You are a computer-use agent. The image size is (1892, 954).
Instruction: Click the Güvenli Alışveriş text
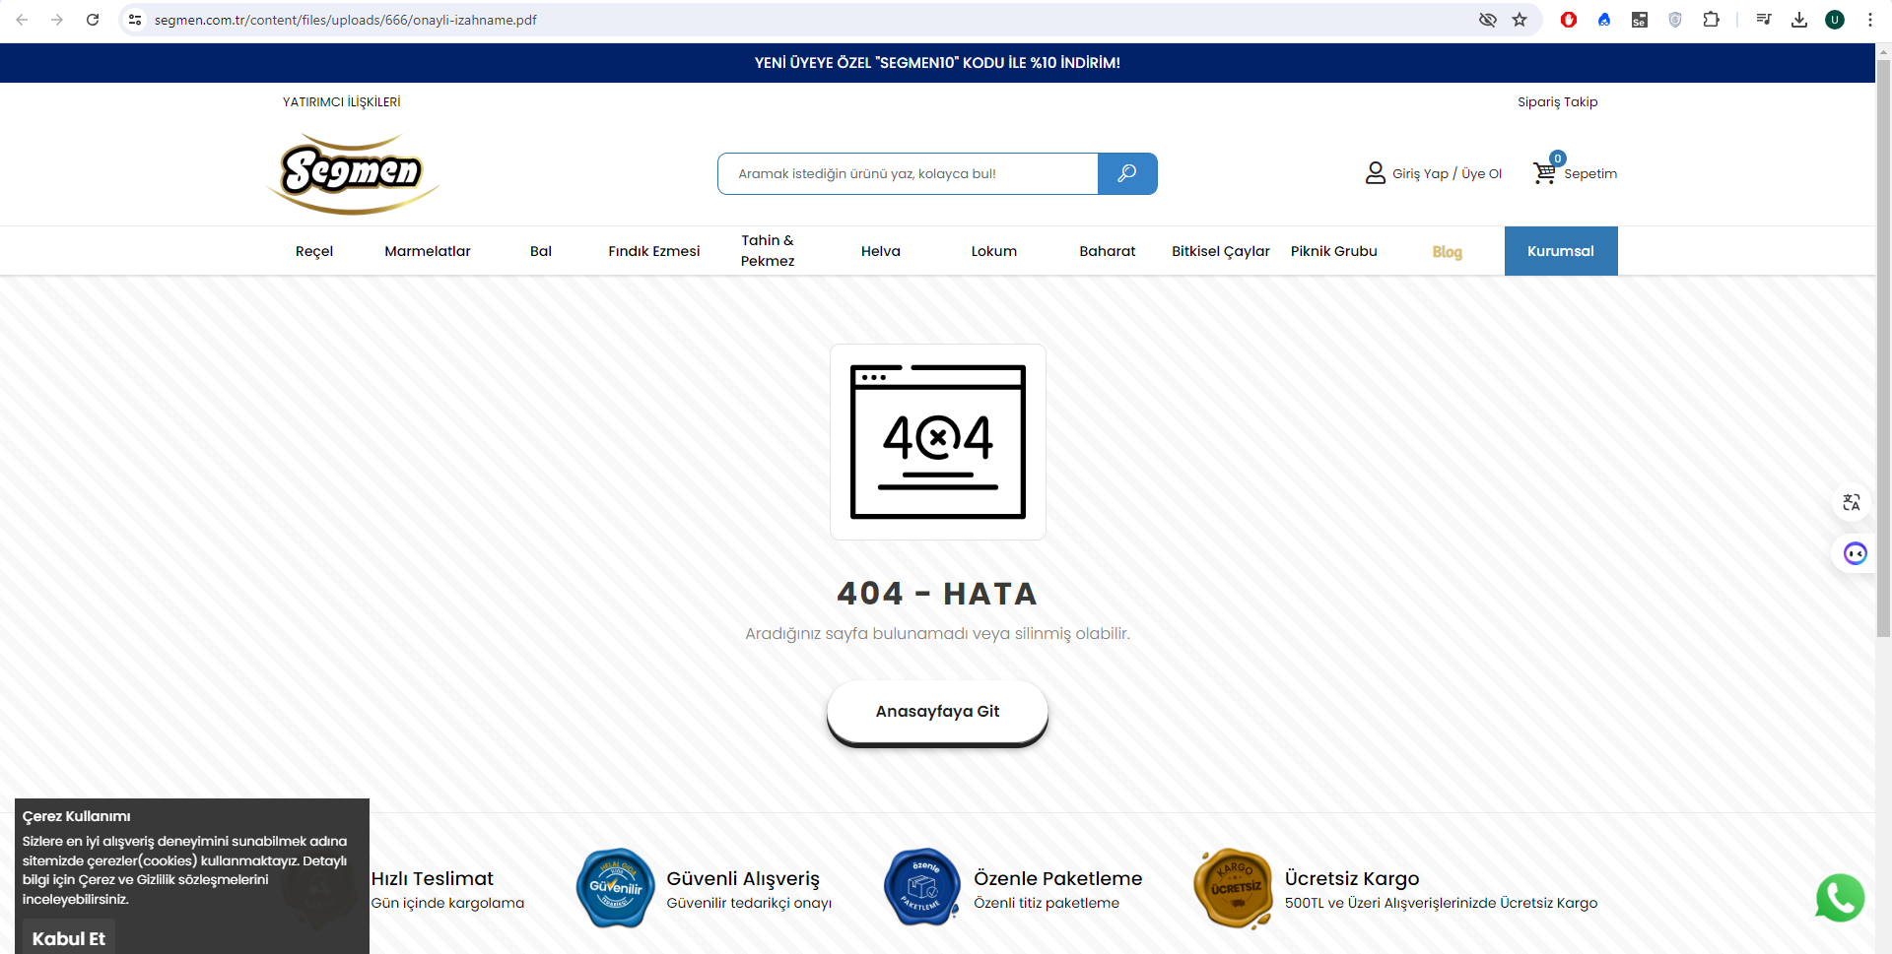743,878
